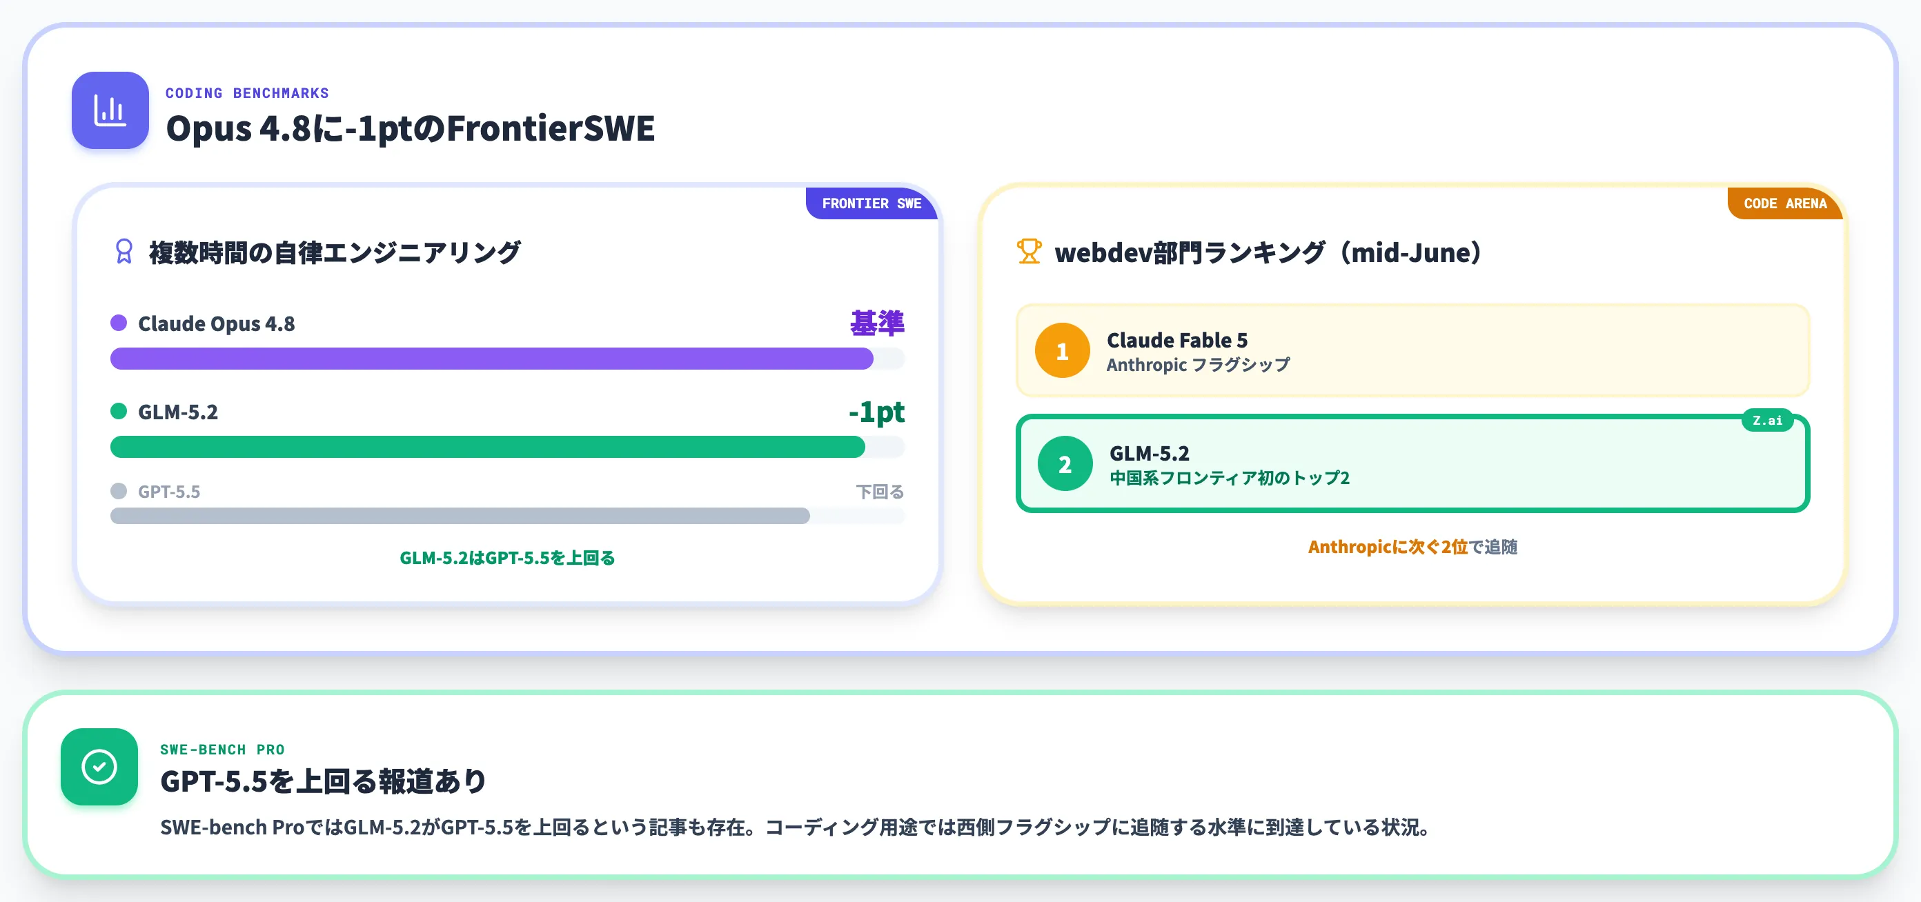Select the 中国系フロンティア初のトップ2 subtitle
Viewport: 1921px width, 902px height.
tap(1229, 478)
